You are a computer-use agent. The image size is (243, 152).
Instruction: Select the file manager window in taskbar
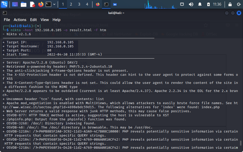point(115,4)
